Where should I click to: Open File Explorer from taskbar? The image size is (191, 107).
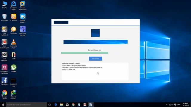click(61, 105)
